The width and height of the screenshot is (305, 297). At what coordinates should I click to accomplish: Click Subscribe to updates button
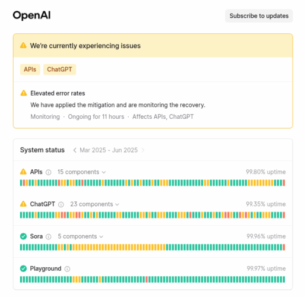click(259, 16)
